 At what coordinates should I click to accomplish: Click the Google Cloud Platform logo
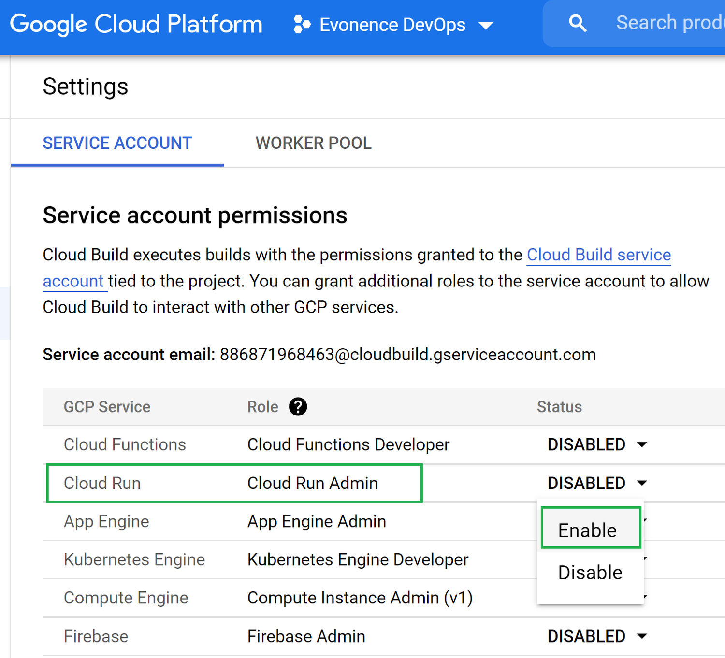[x=137, y=24]
